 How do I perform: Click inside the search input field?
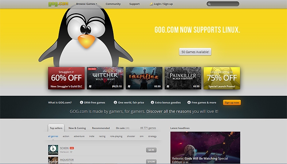224,4
